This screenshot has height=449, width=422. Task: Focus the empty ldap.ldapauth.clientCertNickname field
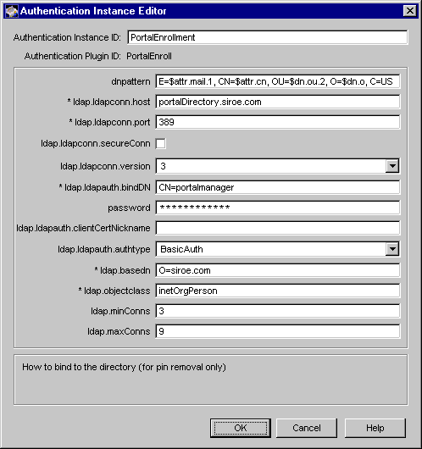[x=278, y=228]
